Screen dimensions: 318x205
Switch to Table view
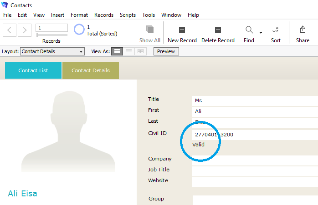(x=140, y=51)
